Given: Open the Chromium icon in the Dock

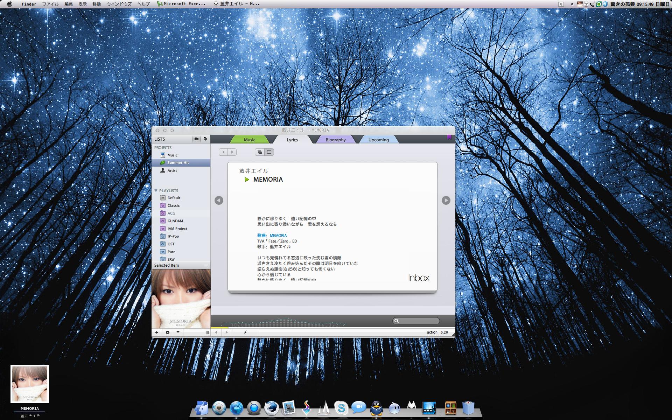Looking at the screenshot, I should [254, 408].
